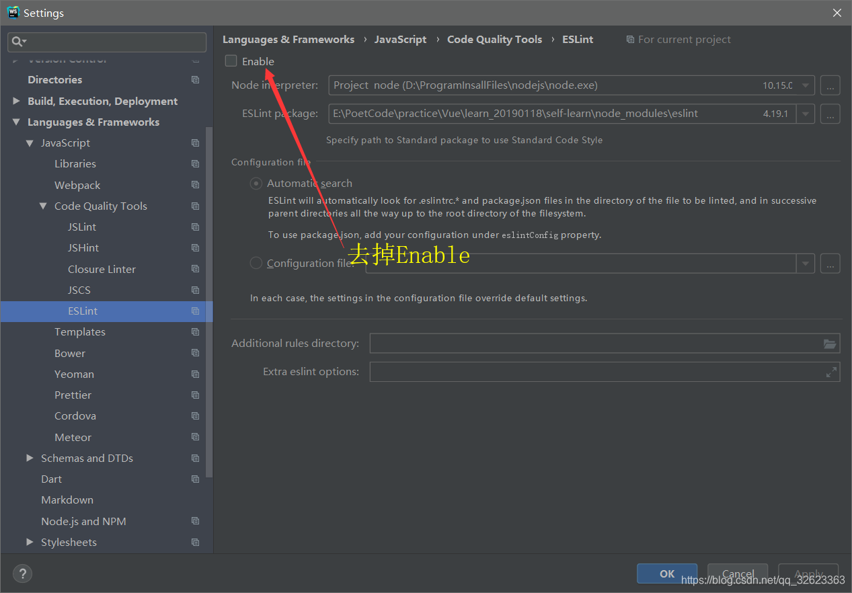Click project-level icon beside JavaScript
The image size is (852, 593).
(x=195, y=143)
